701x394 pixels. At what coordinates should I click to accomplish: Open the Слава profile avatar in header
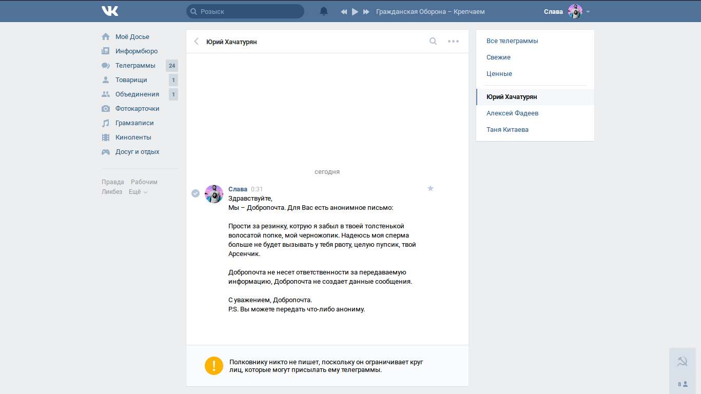point(575,11)
